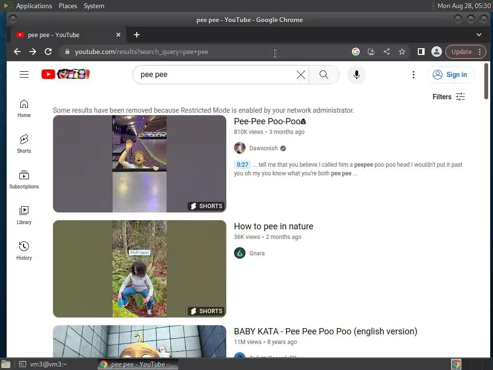493x370 pixels.
Task: Jump to the 0:27 timestamp
Action: (243, 165)
